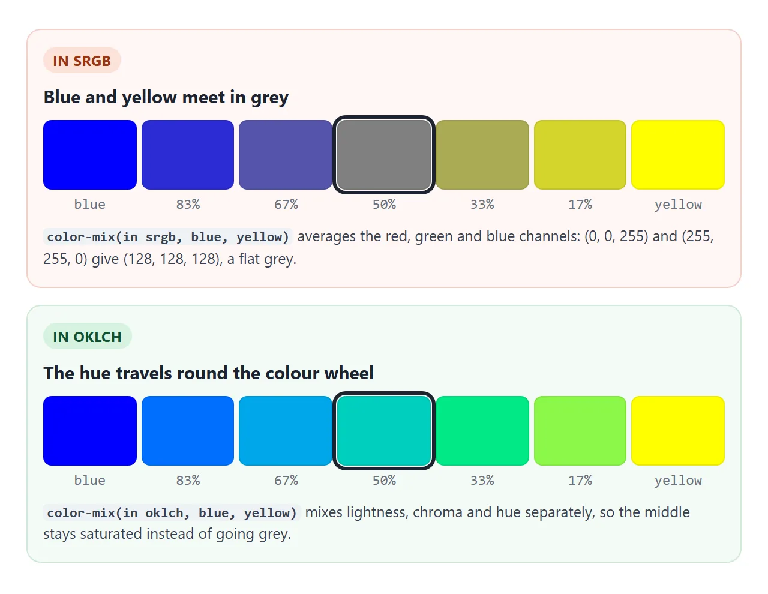Select the 17% lime-green OKLCH swatch
The image size is (768, 594).
[580, 431]
